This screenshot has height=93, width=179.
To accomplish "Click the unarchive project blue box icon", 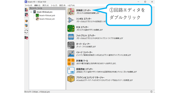I will (26, 25).
